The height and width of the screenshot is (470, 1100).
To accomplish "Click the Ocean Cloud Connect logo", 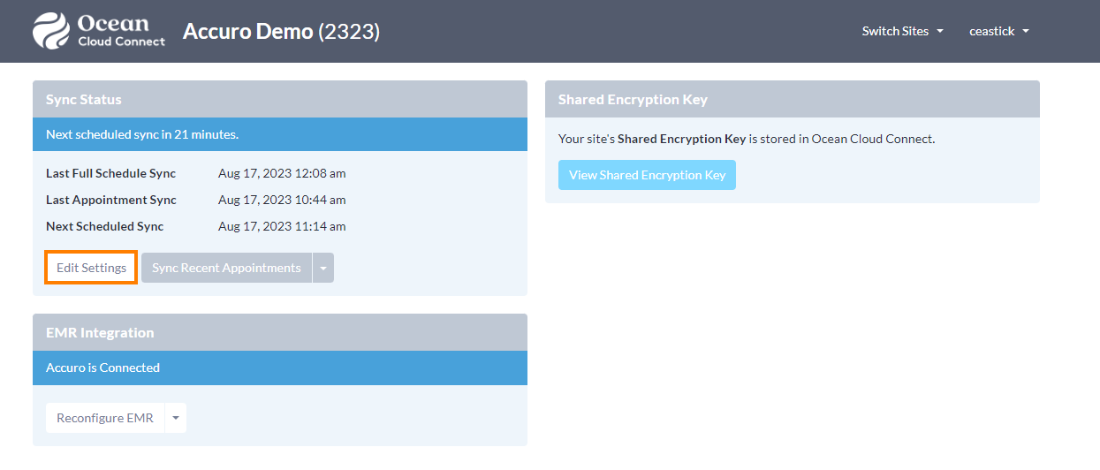I will tap(99, 31).
